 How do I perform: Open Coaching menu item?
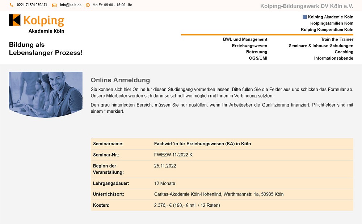344,52
